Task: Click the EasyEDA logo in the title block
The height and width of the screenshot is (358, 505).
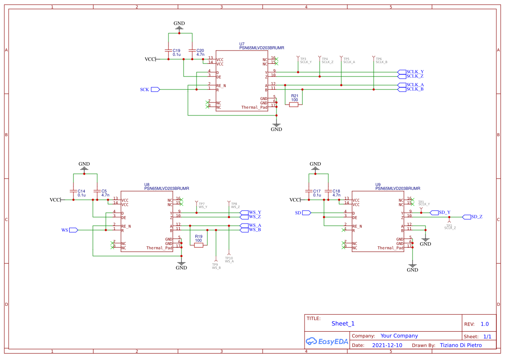Action: [x=327, y=341]
